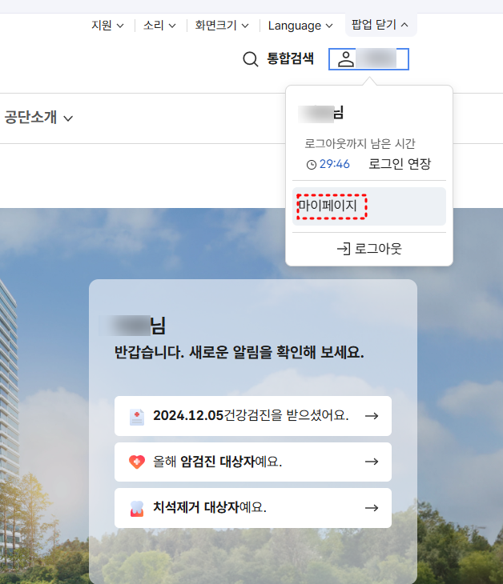Image resolution: width=503 pixels, height=584 pixels.
Task: Select 마이페이지 in the user popup
Action: [369, 206]
